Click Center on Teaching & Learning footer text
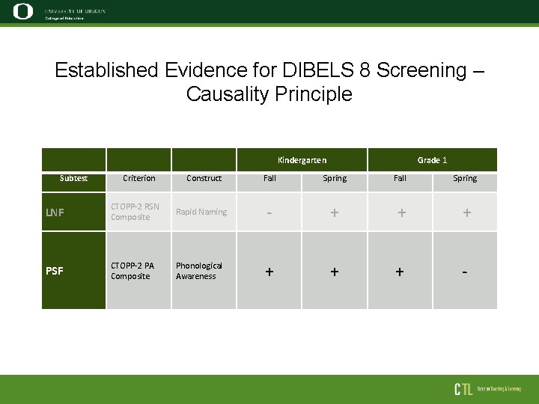This screenshot has height=404, width=539. pos(499,389)
